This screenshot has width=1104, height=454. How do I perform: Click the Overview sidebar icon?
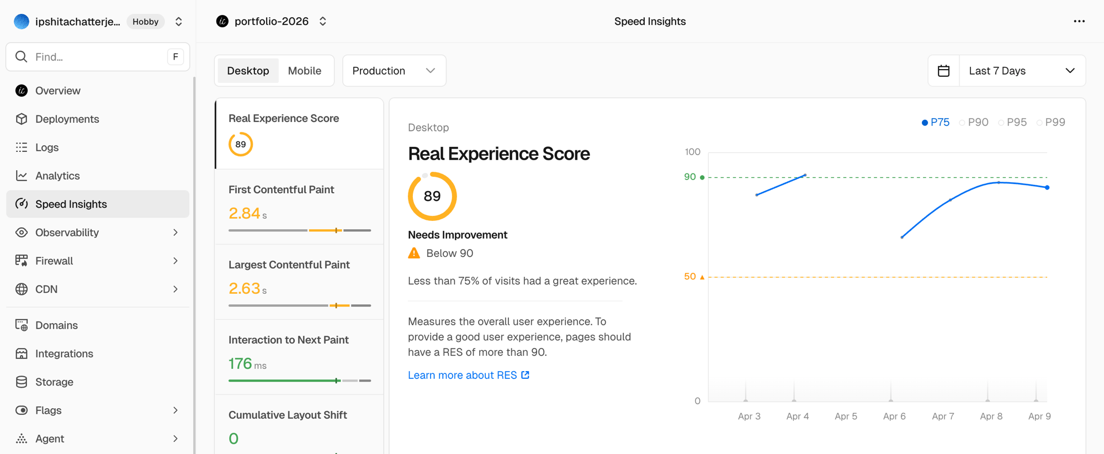[x=22, y=91]
